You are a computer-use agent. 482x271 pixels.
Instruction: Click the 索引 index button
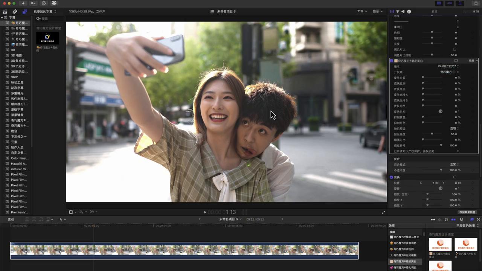[x=11, y=219]
